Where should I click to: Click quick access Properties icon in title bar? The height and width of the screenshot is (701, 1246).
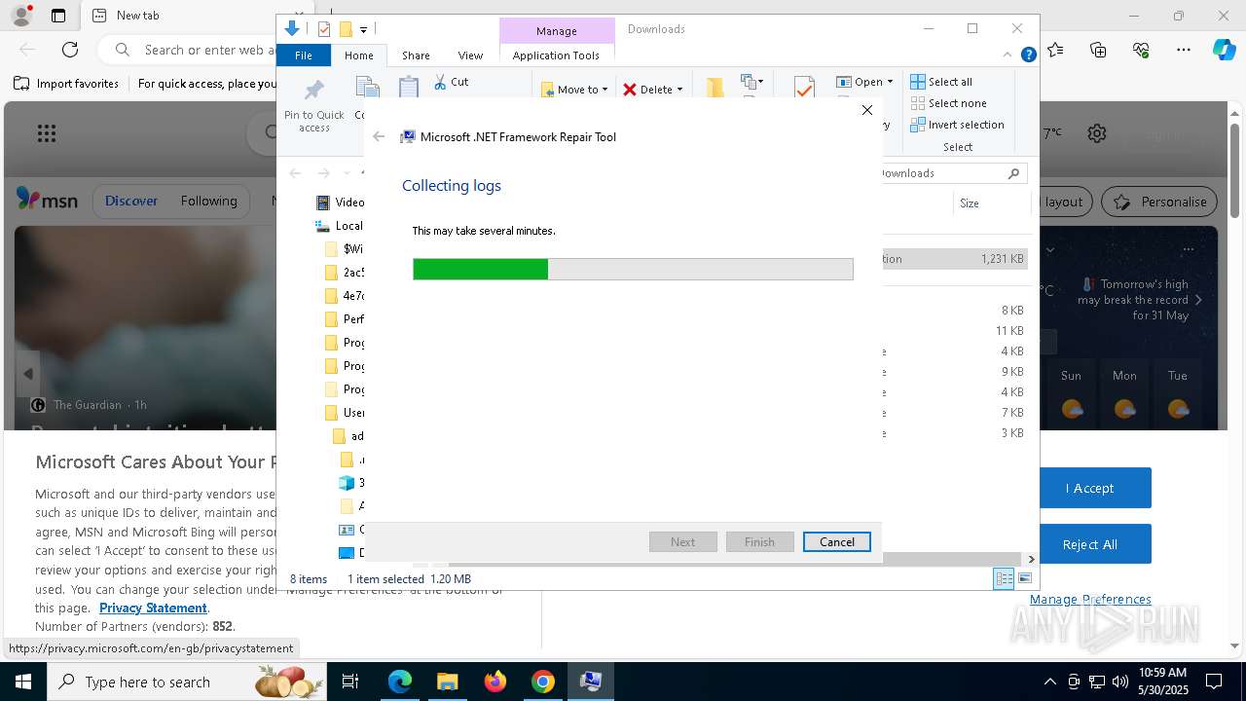coord(324,29)
